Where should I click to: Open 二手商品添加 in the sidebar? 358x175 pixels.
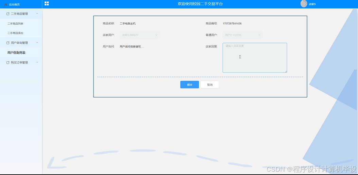(x=15, y=33)
